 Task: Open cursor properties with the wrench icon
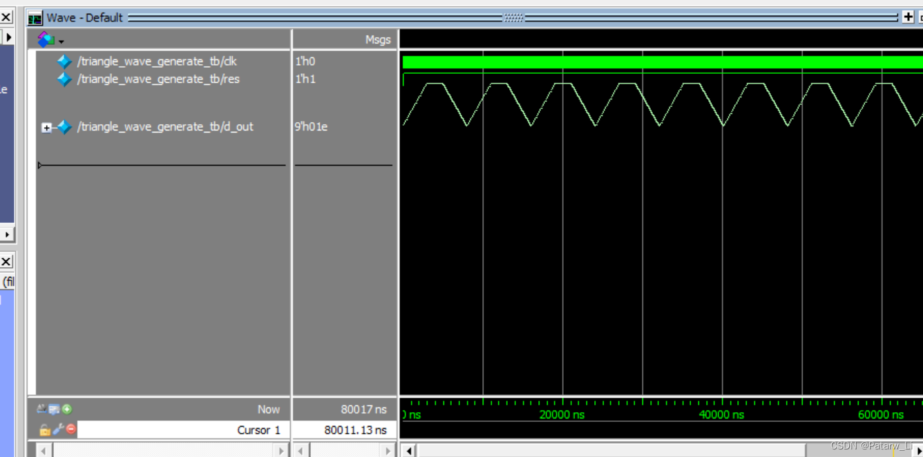pos(57,430)
